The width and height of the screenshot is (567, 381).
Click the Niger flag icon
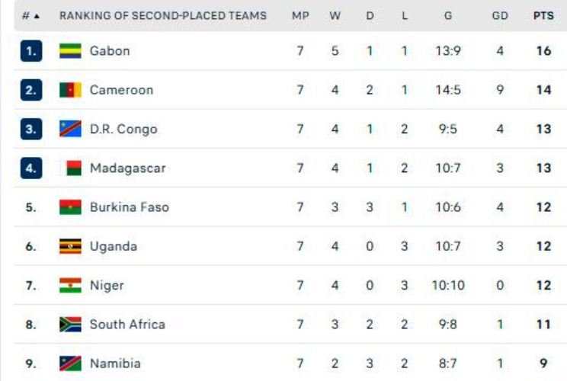(70, 286)
